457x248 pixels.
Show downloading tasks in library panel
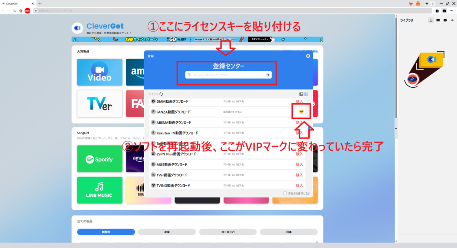tap(431, 20)
